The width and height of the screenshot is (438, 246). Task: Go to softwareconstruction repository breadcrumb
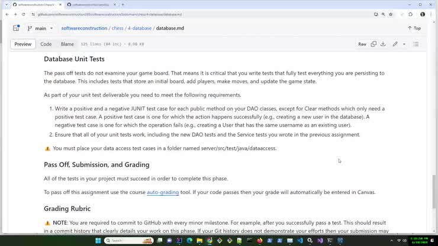tap(84, 28)
